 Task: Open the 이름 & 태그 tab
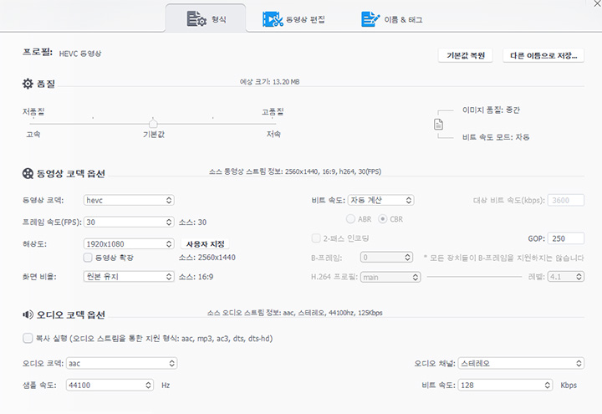coord(391,19)
